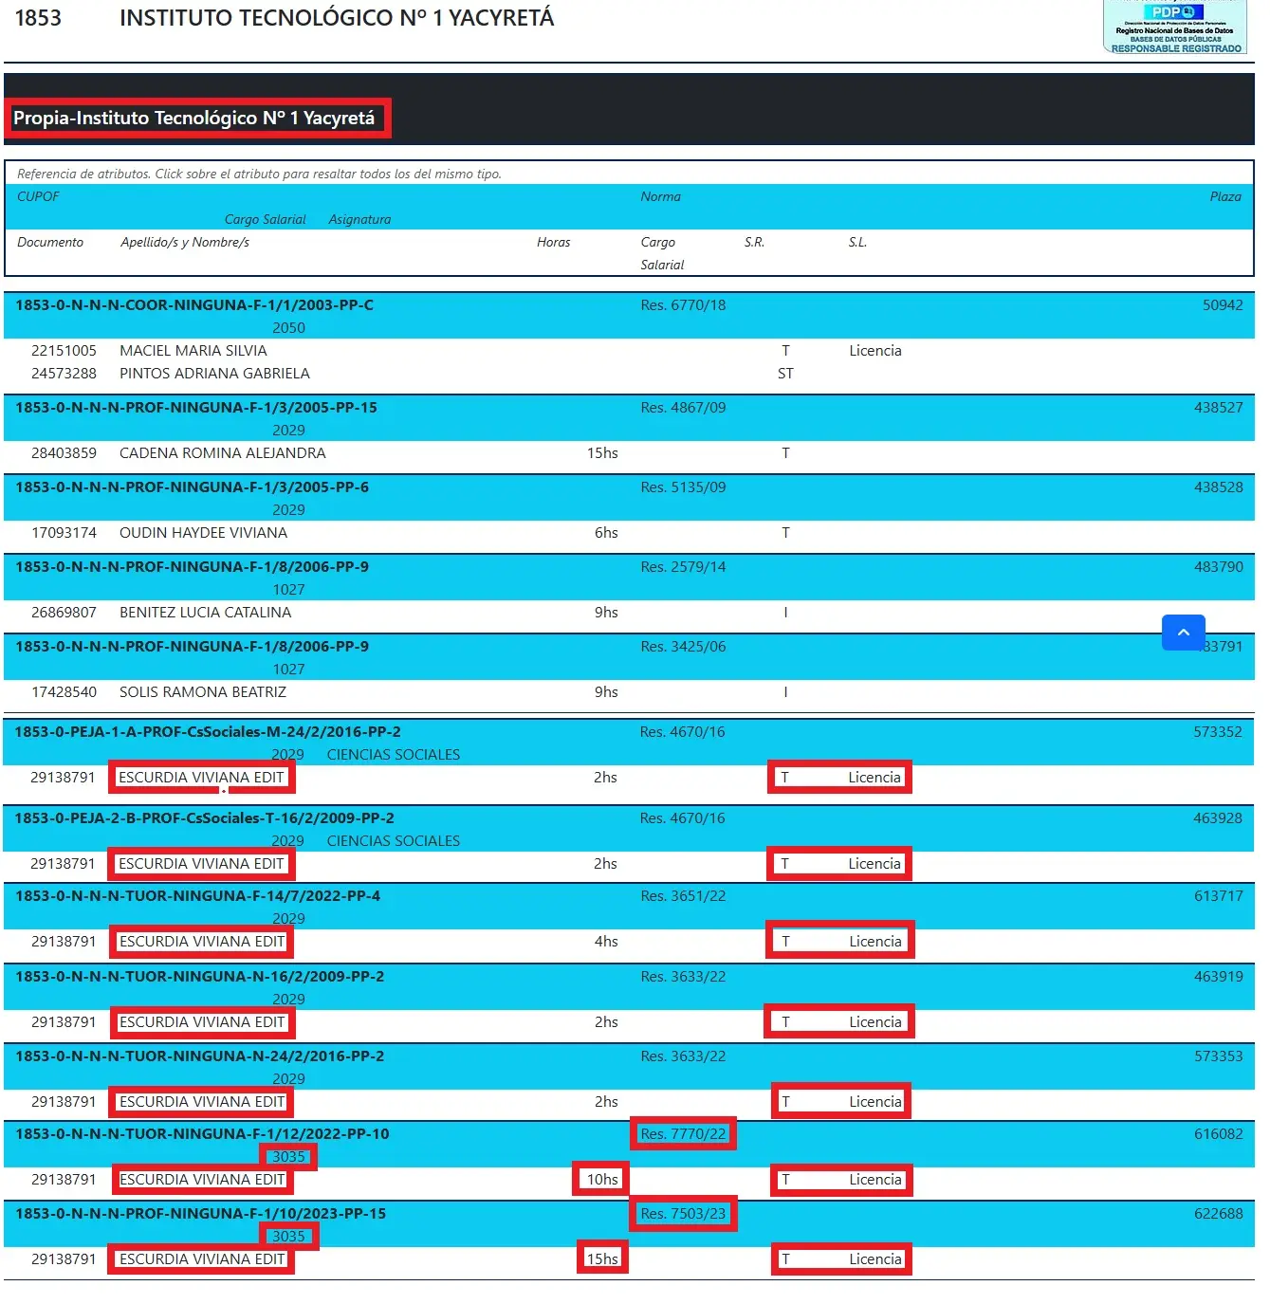Click the Asignatura attribute in the legend

359,219
